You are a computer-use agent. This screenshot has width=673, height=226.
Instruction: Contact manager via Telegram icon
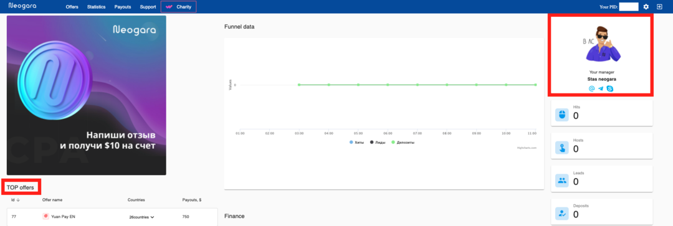click(601, 88)
